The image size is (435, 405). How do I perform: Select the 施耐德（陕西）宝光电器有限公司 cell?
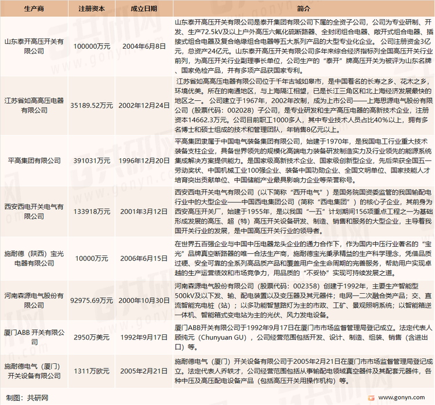[34, 258]
